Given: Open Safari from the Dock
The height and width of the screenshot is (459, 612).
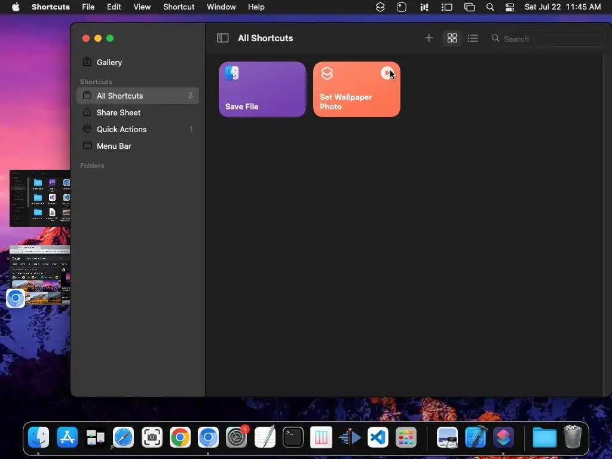Looking at the screenshot, I should tap(123, 437).
